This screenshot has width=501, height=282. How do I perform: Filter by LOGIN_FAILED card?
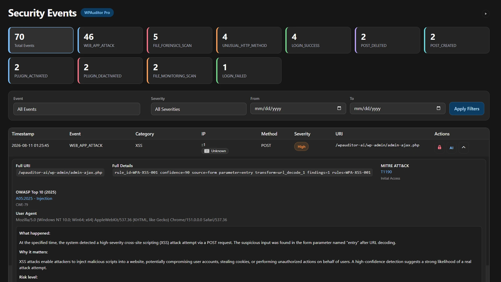click(249, 71)
